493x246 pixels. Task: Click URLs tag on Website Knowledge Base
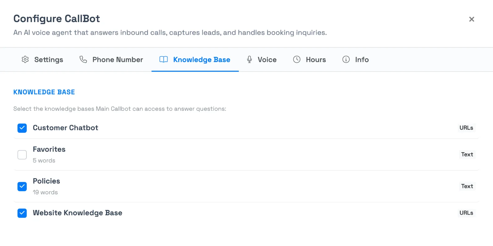[x=466, y=213]
